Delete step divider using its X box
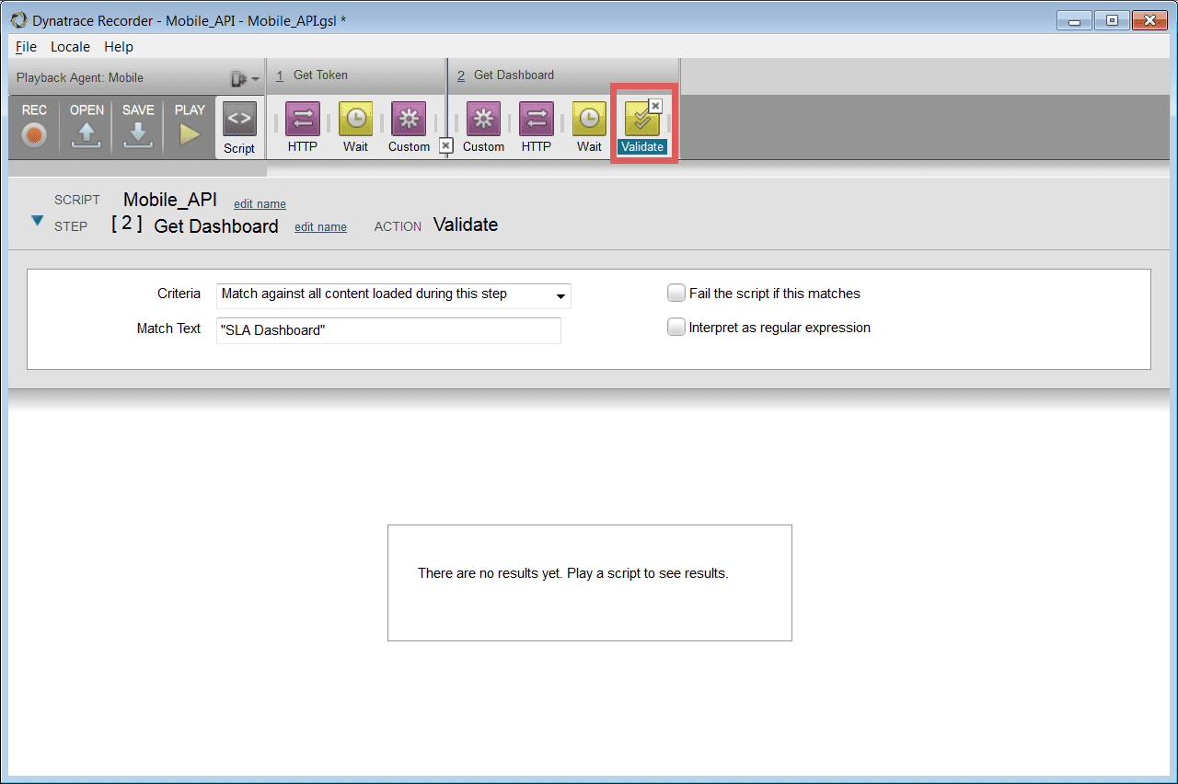 coord(445,145)
